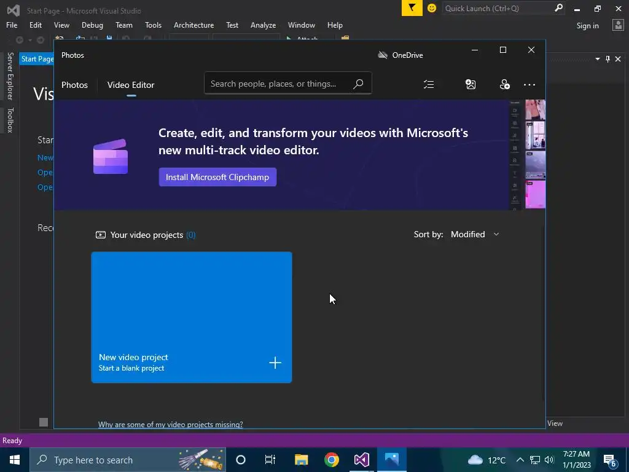Open the File menu in Visual Studio
This screenshot has width=629, height=472.
pyautogui.click(x=12, y=25)
